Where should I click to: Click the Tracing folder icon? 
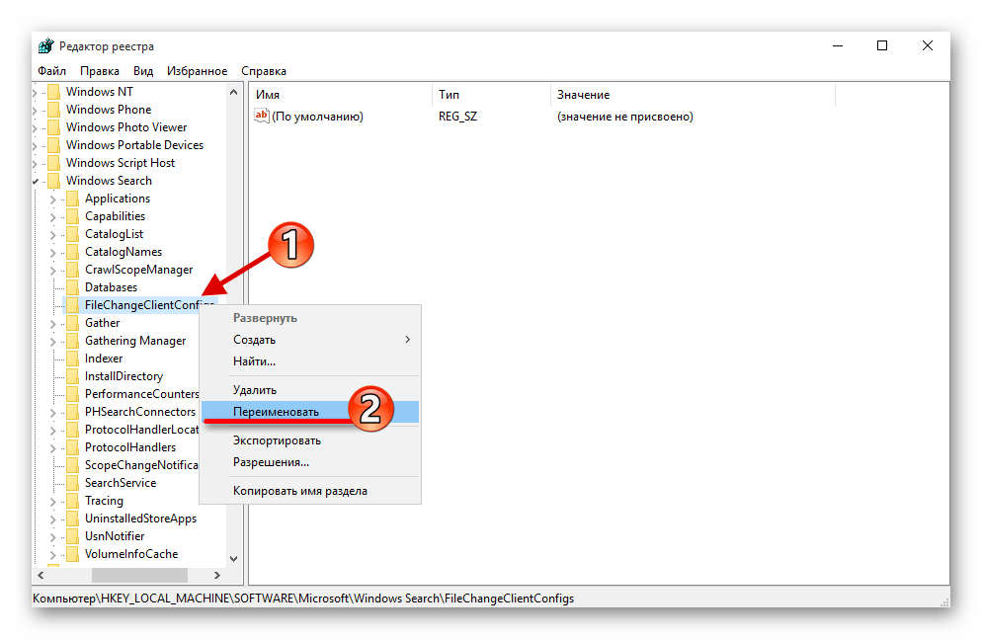[x=71, y=501]
